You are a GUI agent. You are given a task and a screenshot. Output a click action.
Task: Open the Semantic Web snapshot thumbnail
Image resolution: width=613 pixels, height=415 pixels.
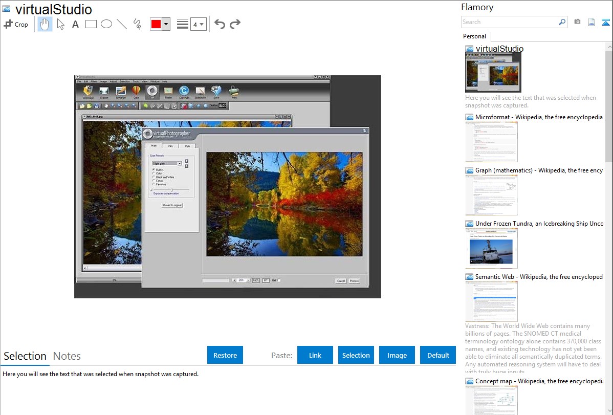[491, 301]
